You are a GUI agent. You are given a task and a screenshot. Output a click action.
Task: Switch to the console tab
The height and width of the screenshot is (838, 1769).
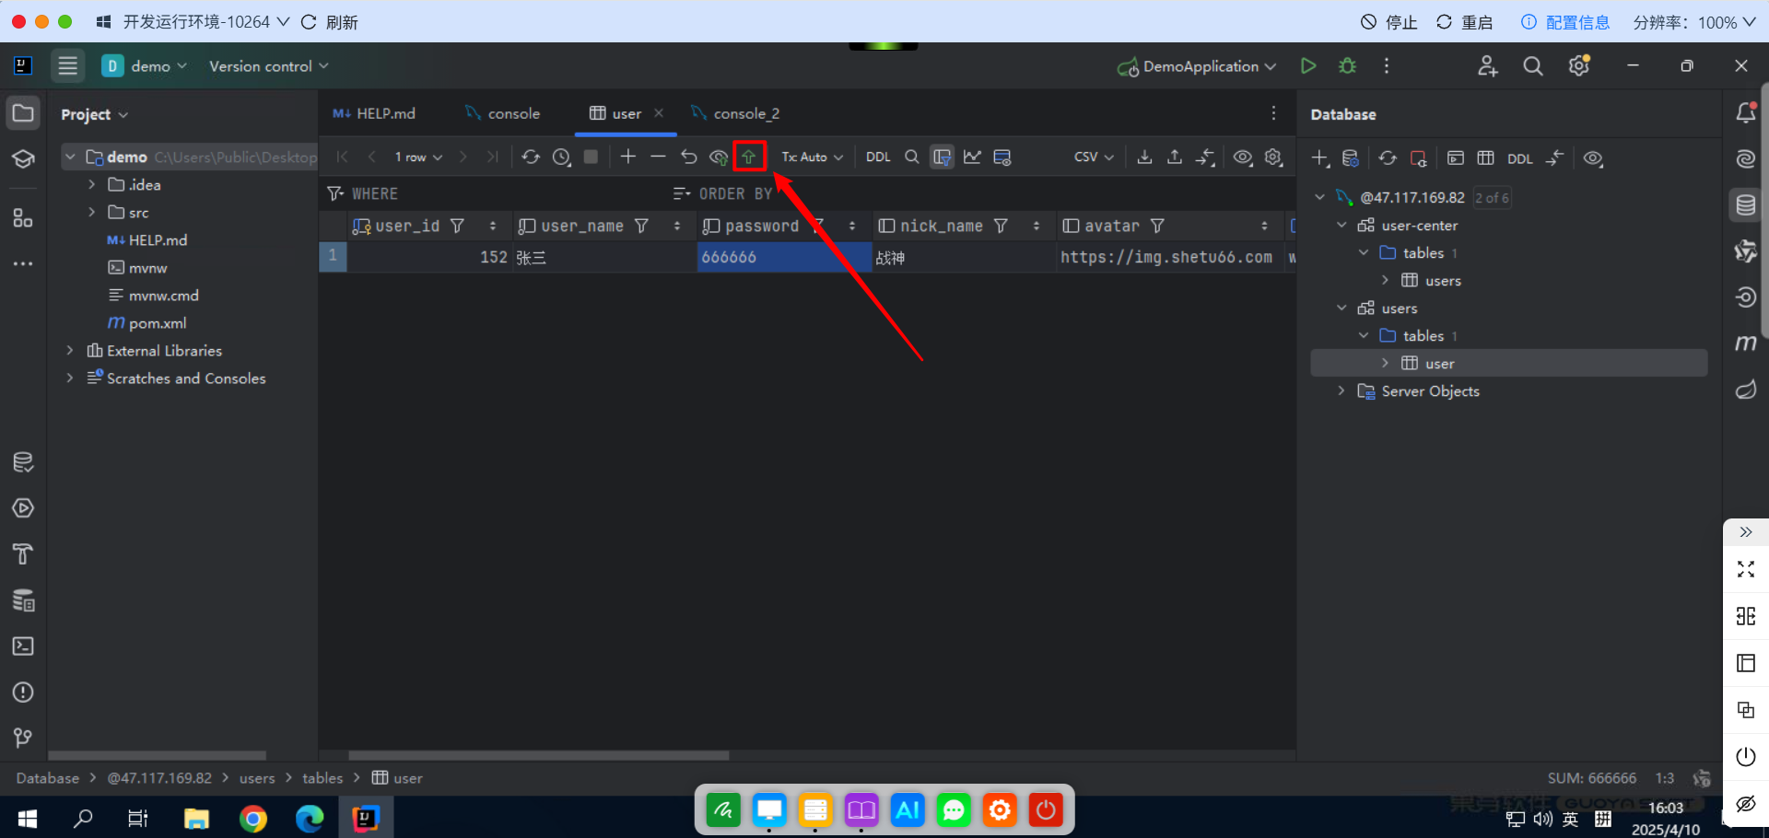[x=503, y=113]
